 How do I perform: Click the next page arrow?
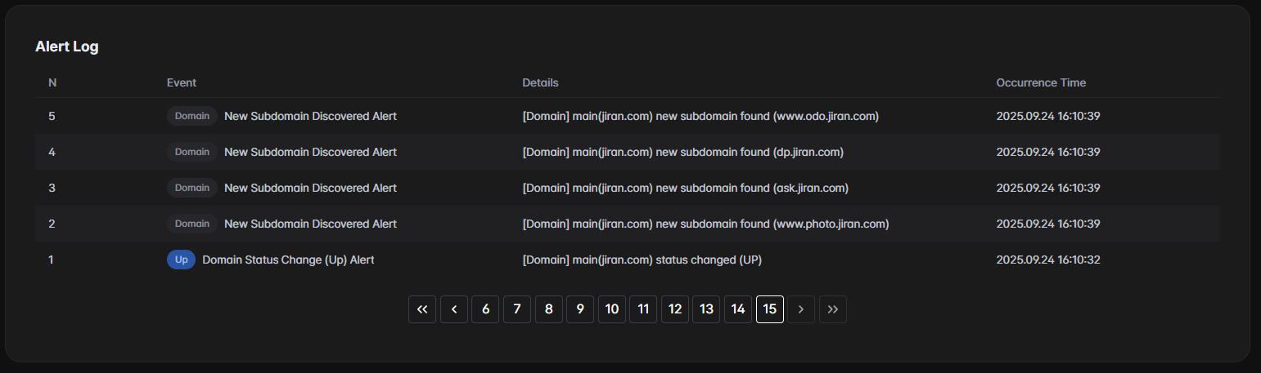801,309
